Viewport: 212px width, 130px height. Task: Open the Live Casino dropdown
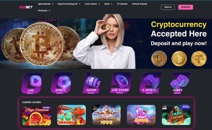pos(92,4)
